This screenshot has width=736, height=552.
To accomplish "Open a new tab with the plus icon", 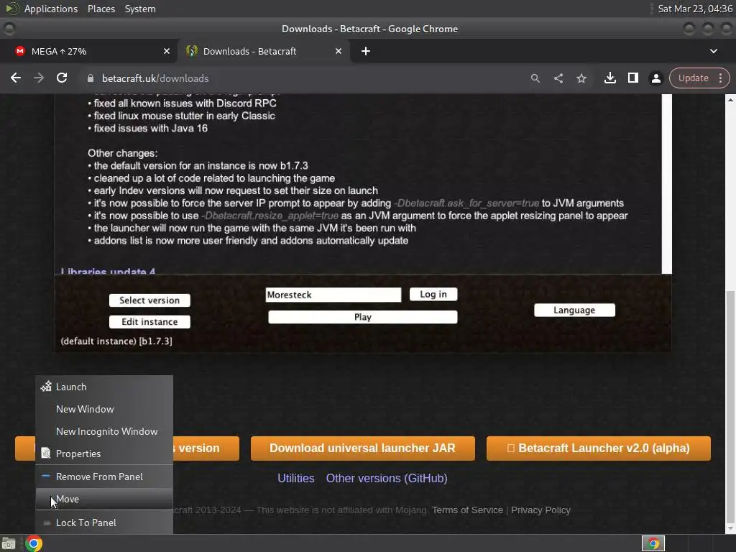I will [366, 51].
